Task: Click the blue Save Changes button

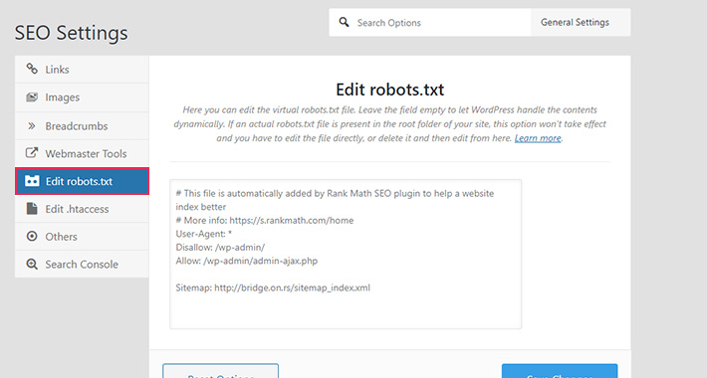Action: click(560, 371)
